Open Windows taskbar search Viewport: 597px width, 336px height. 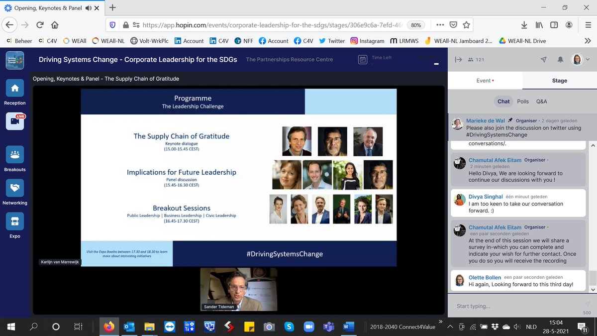pos(34,327)
